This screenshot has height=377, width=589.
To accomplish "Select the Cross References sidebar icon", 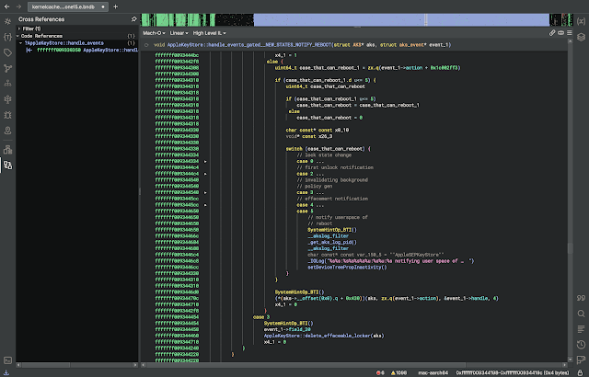I will [x=7, y=166].
